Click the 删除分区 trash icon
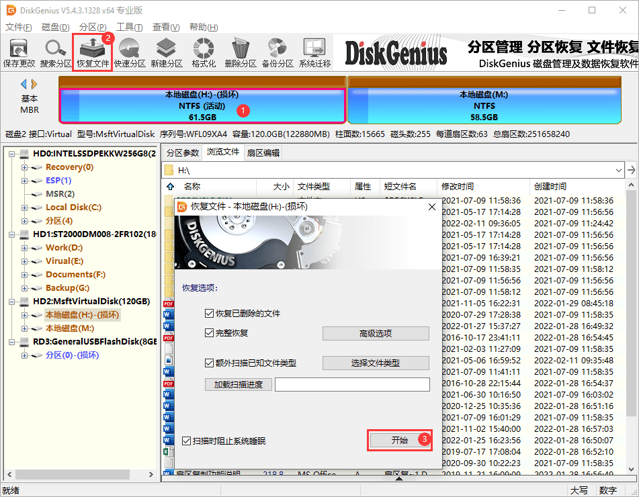The height and width of the screenshot is (497, 639). 241,53
